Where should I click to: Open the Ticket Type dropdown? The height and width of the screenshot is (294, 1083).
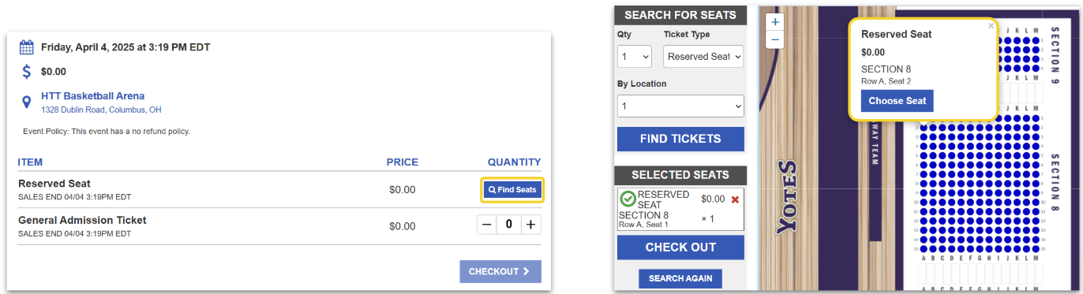(703, 57)
